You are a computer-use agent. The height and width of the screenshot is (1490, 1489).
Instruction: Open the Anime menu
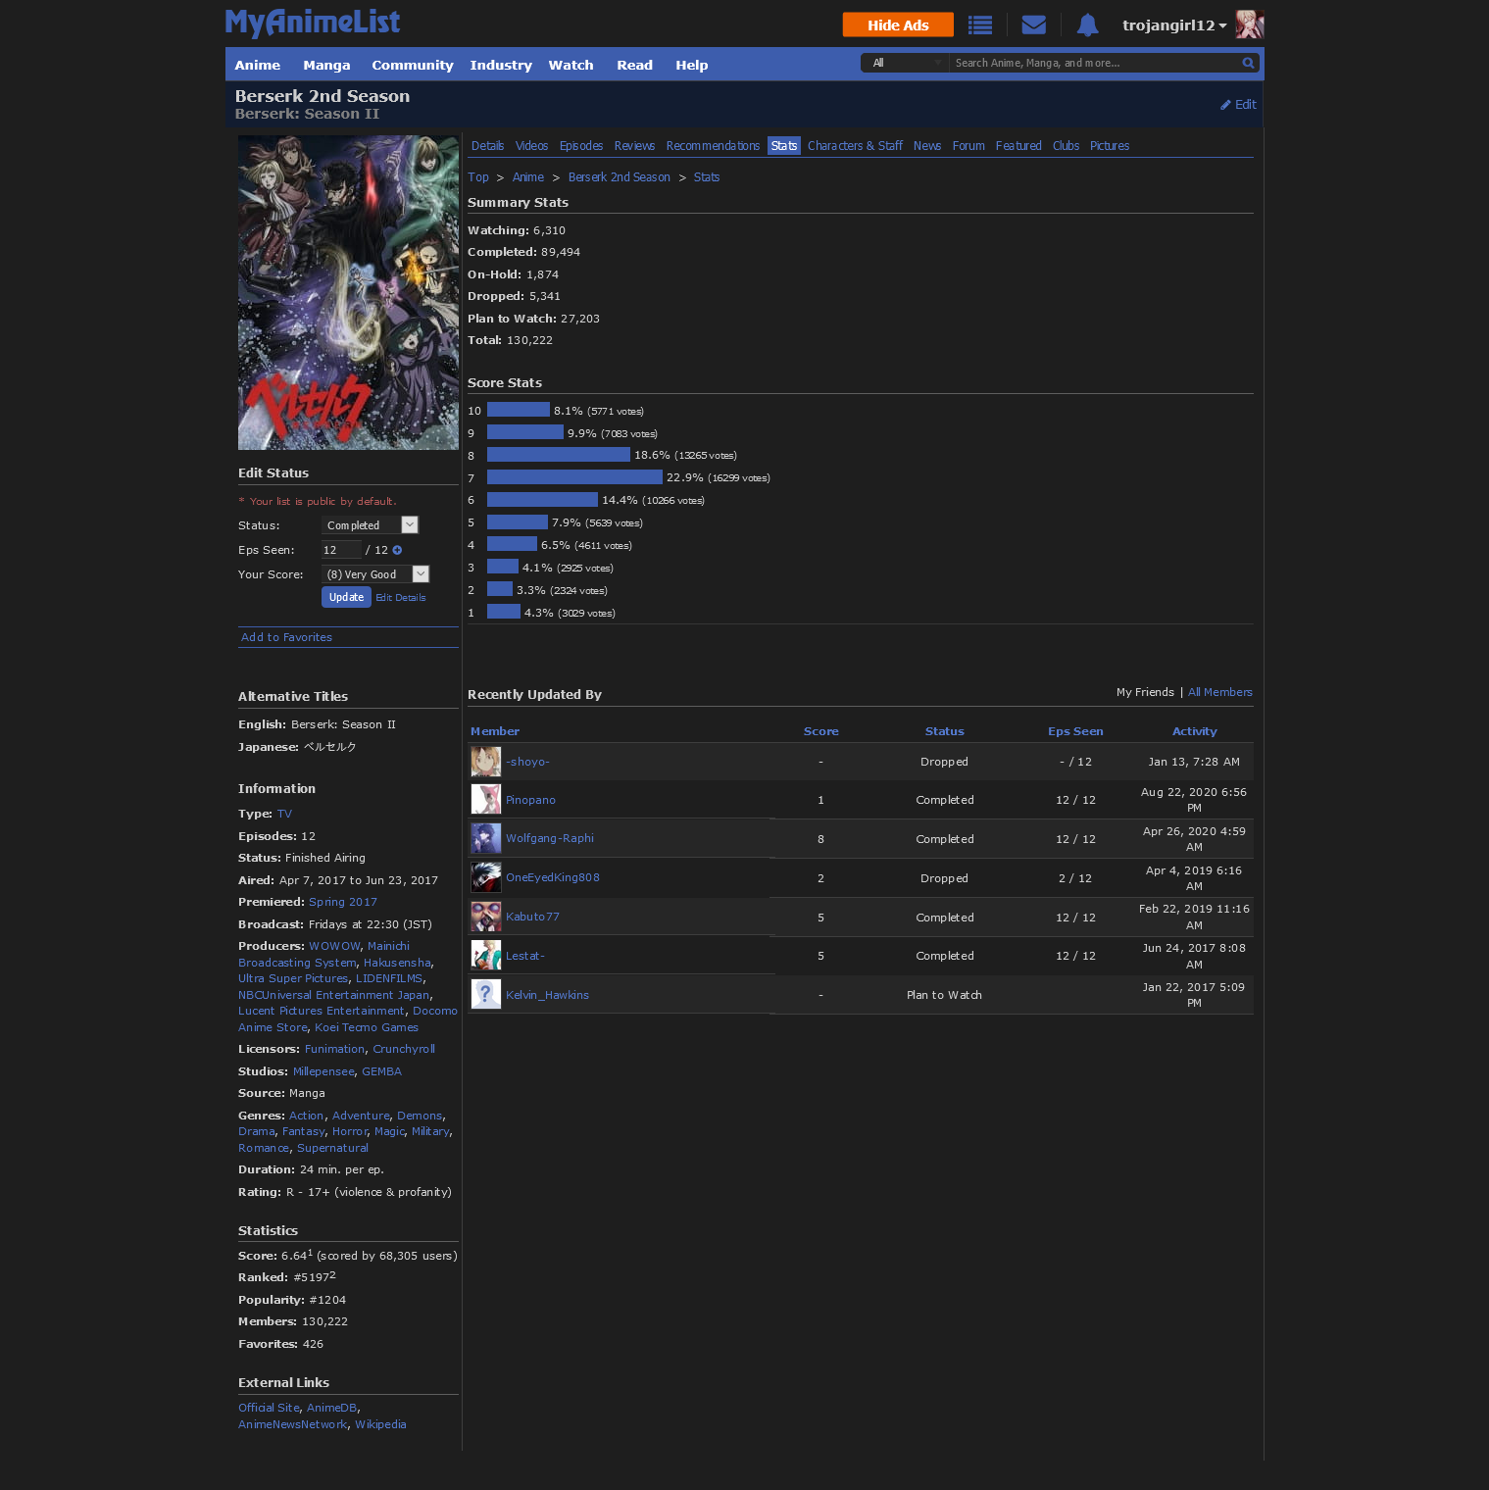[x=258, y=65]
